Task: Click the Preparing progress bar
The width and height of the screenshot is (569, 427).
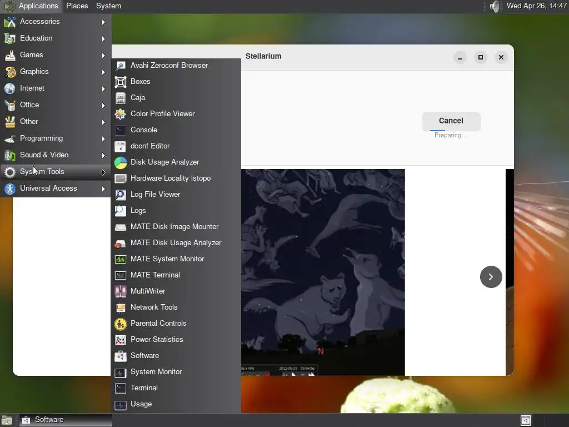Action: click(x=451, y=130)
